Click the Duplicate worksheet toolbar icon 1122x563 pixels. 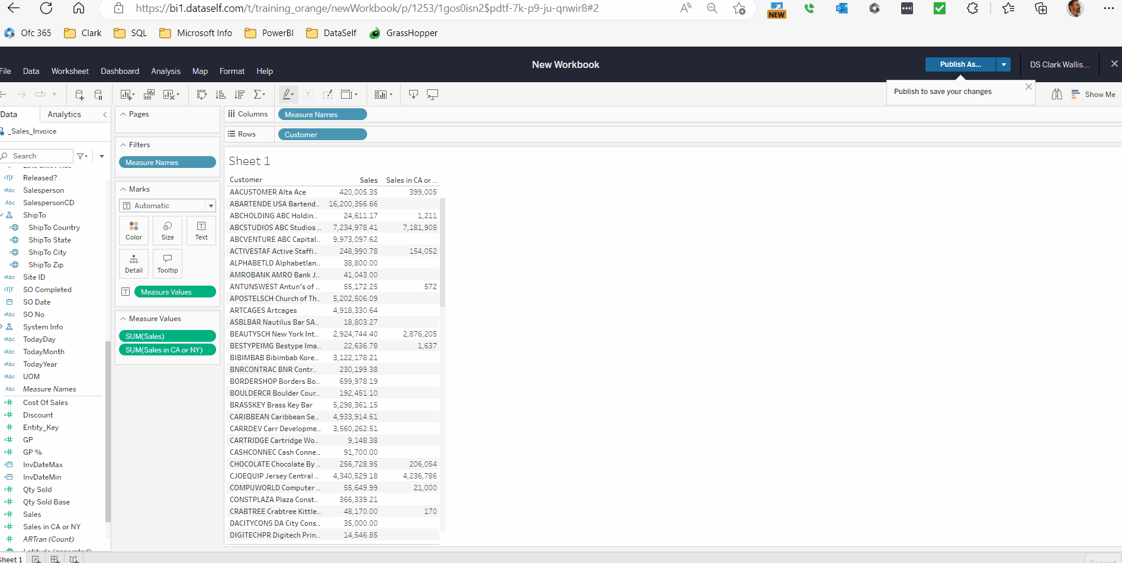[x=149, y=95]
